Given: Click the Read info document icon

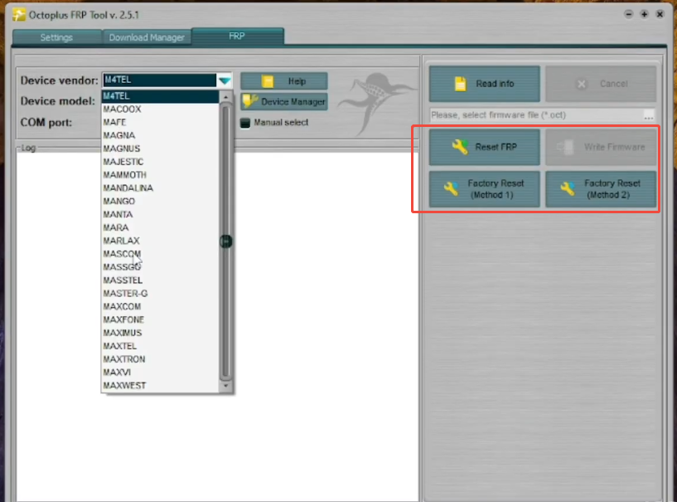Looking at the screenshot, I should click(x=460, y=84).
